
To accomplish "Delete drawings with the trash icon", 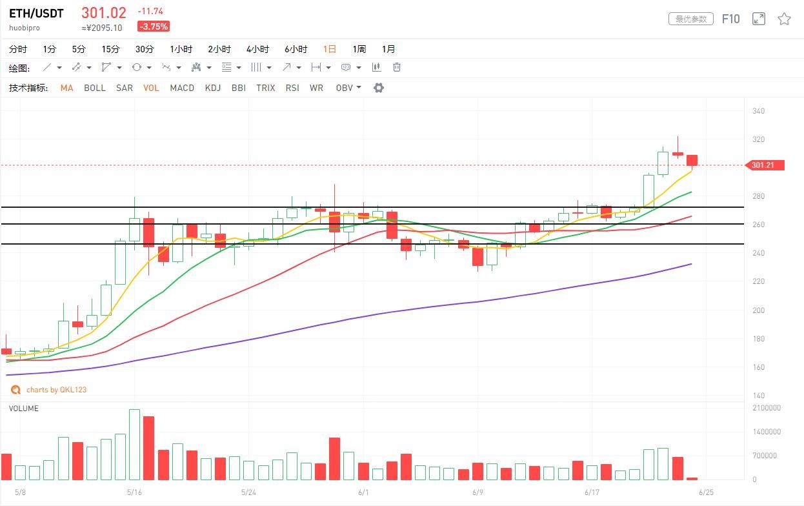I will click(x=397, y=68).
